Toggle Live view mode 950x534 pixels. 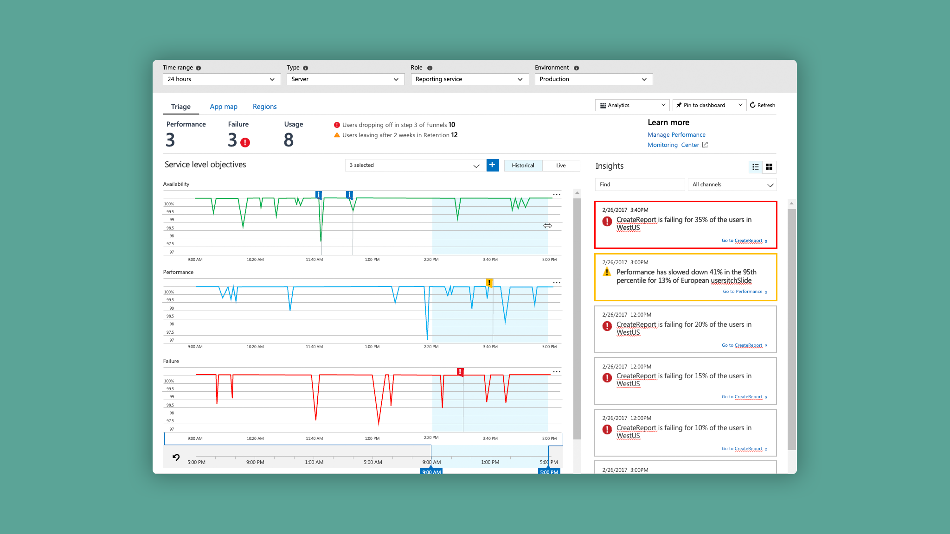point(561,165)
